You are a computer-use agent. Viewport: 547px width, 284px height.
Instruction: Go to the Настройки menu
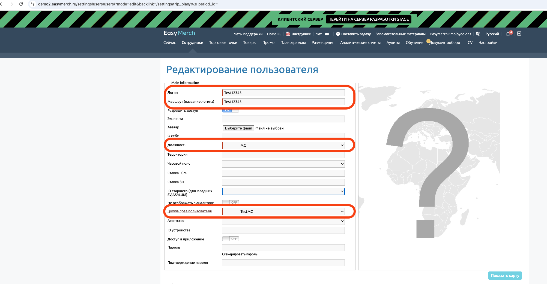coord(488,43)
